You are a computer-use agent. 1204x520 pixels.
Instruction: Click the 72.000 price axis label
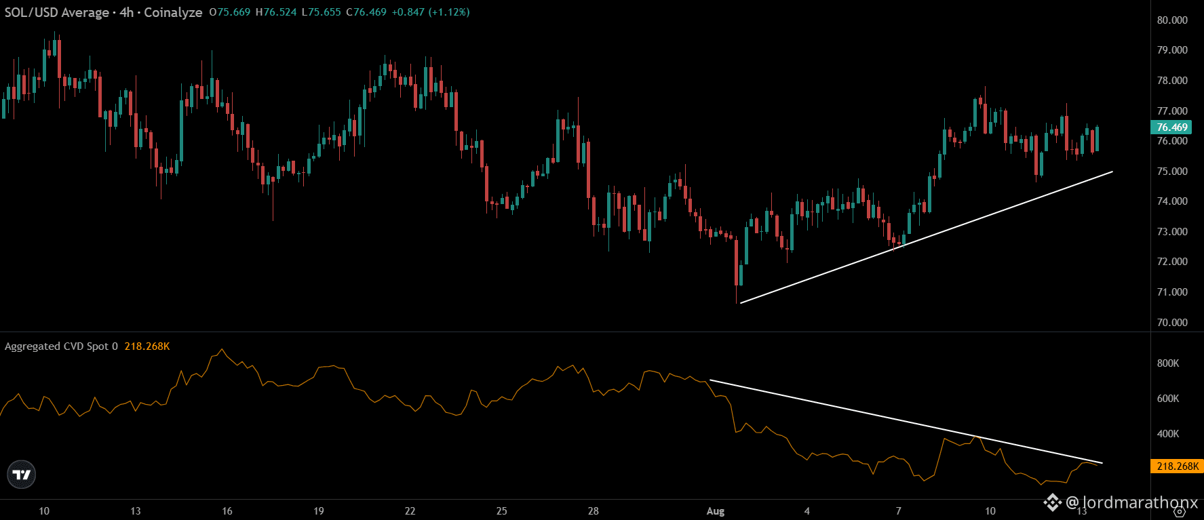[x=1172, y=262]
